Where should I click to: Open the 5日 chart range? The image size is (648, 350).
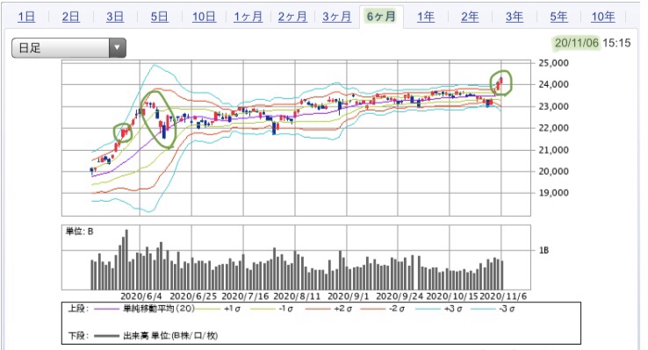tap(160, 17)
